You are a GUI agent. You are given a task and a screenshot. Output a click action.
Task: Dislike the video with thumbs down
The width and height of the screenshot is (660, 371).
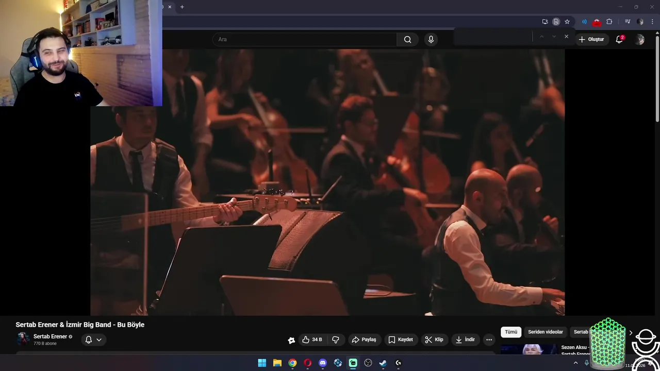tap(336, 340)
